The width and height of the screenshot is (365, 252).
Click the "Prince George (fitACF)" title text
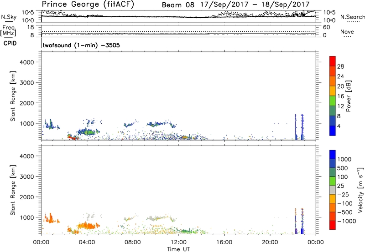coord(88,5)
